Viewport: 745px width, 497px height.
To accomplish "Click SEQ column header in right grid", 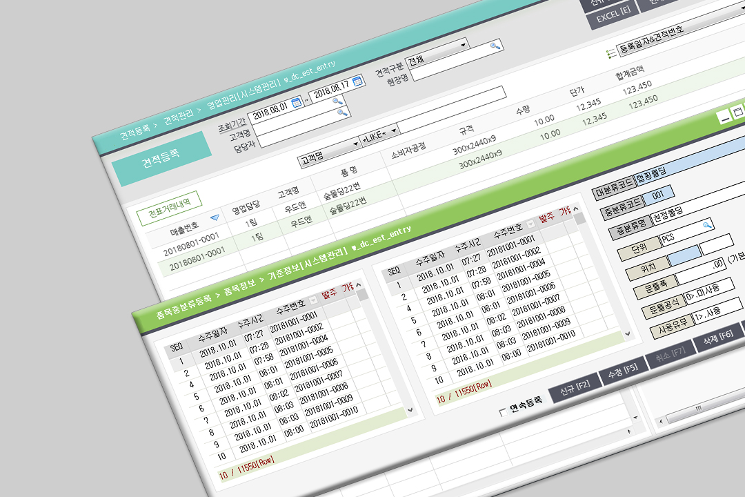I will (394, 271).
